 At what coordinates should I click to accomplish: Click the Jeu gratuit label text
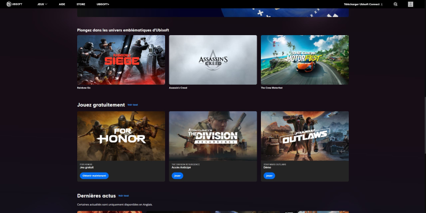[87, 168]
